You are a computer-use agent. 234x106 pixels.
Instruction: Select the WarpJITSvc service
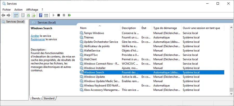(x=91, y=55)
